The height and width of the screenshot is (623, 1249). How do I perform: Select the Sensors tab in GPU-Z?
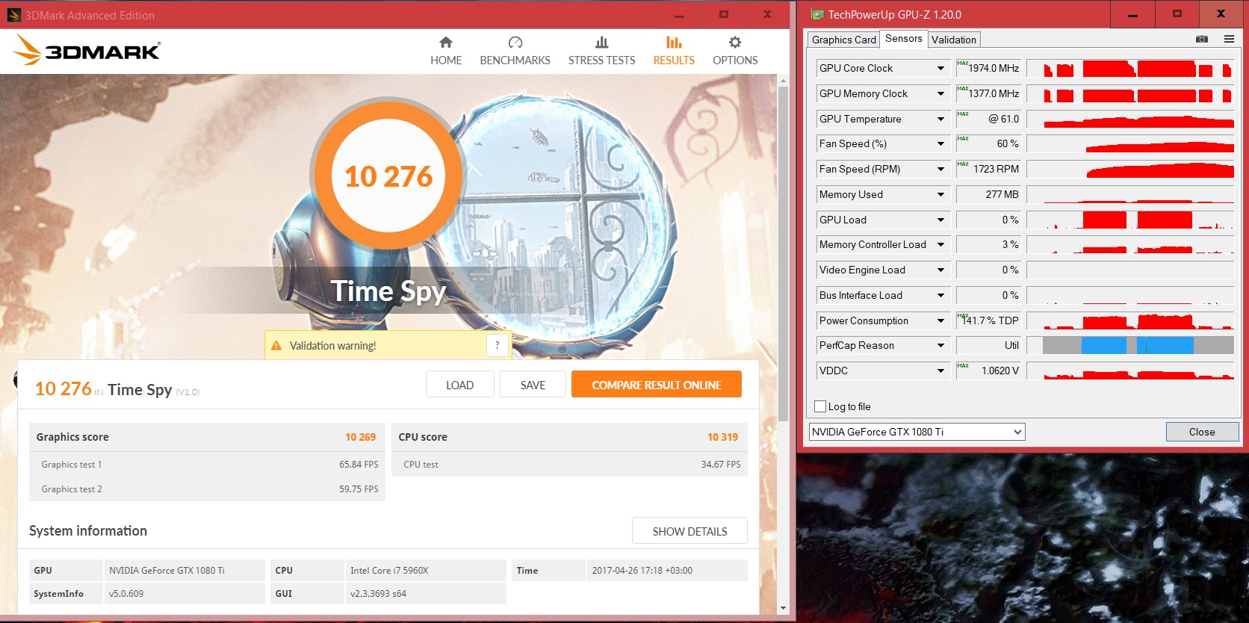click(x=904, y=39)
